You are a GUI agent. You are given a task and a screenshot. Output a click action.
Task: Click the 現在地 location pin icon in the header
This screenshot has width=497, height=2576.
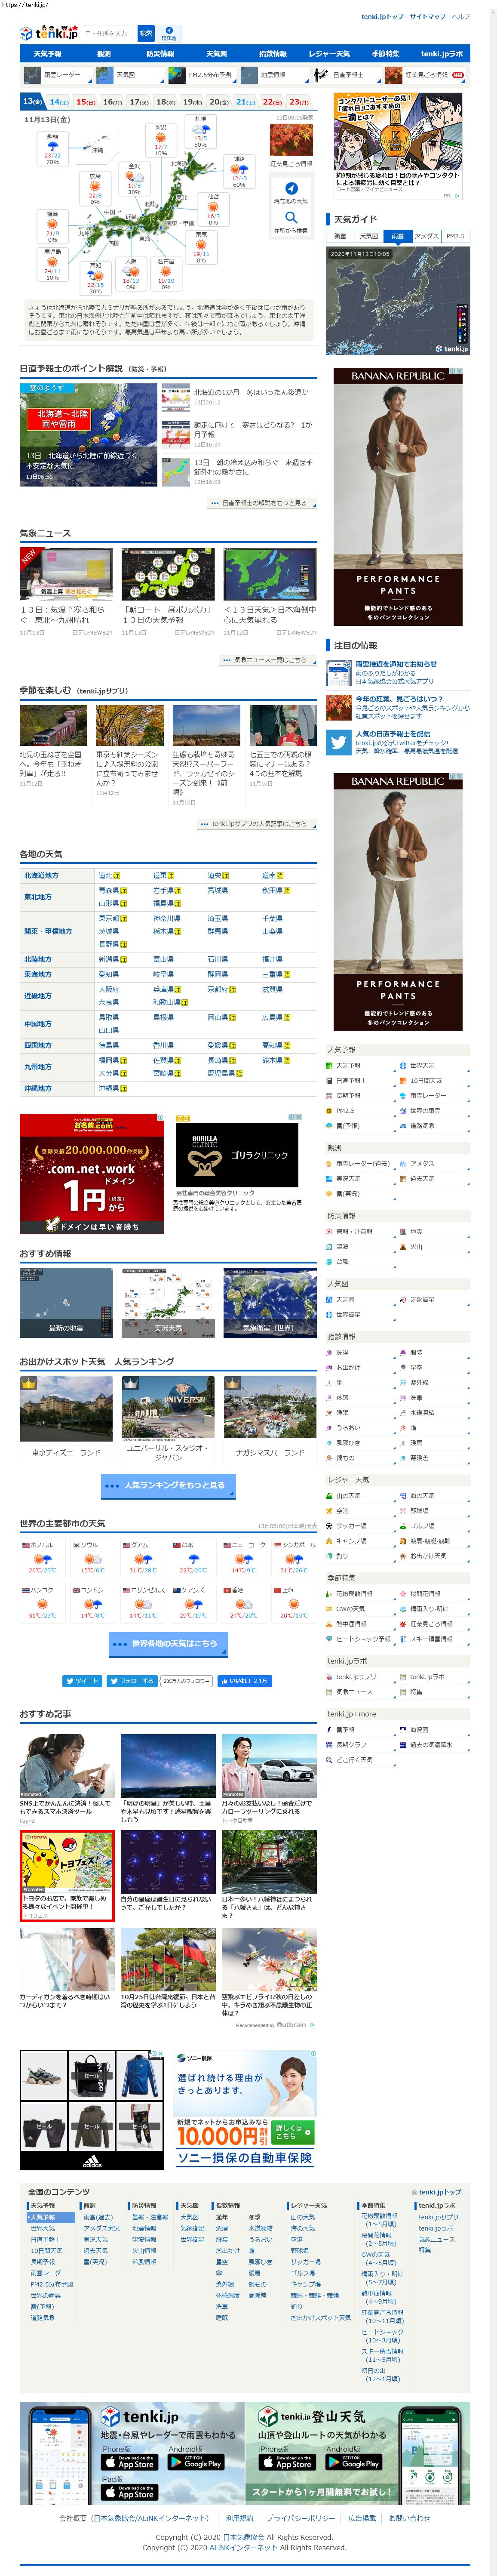169,31
